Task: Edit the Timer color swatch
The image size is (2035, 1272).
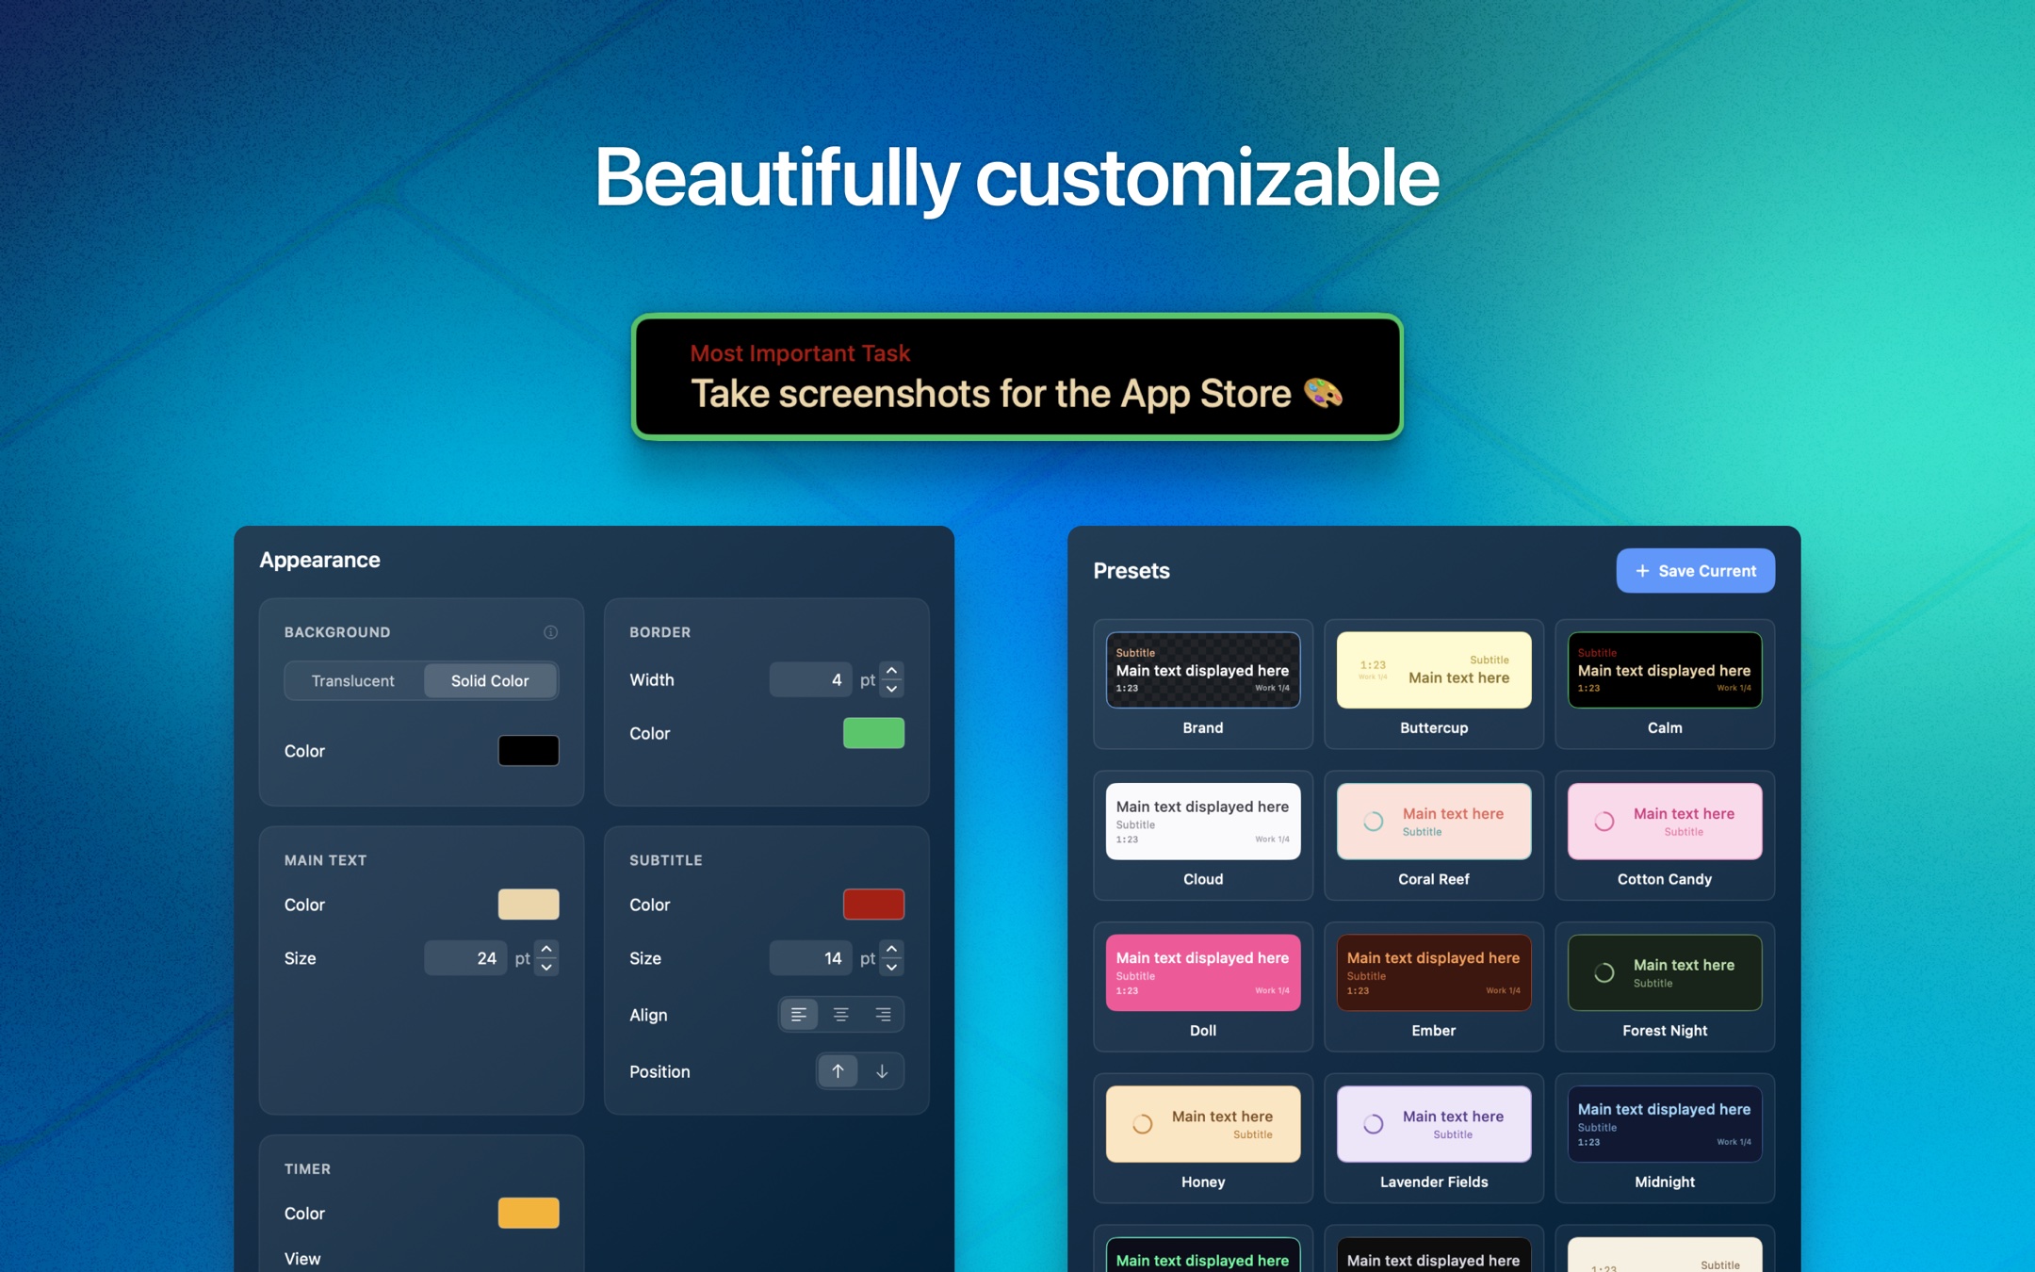Action: click(x=528, y=1213)
